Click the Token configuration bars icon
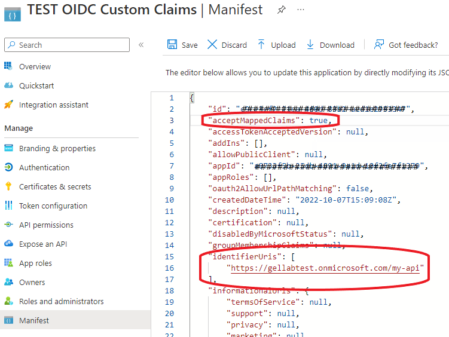 click(8, 206)
